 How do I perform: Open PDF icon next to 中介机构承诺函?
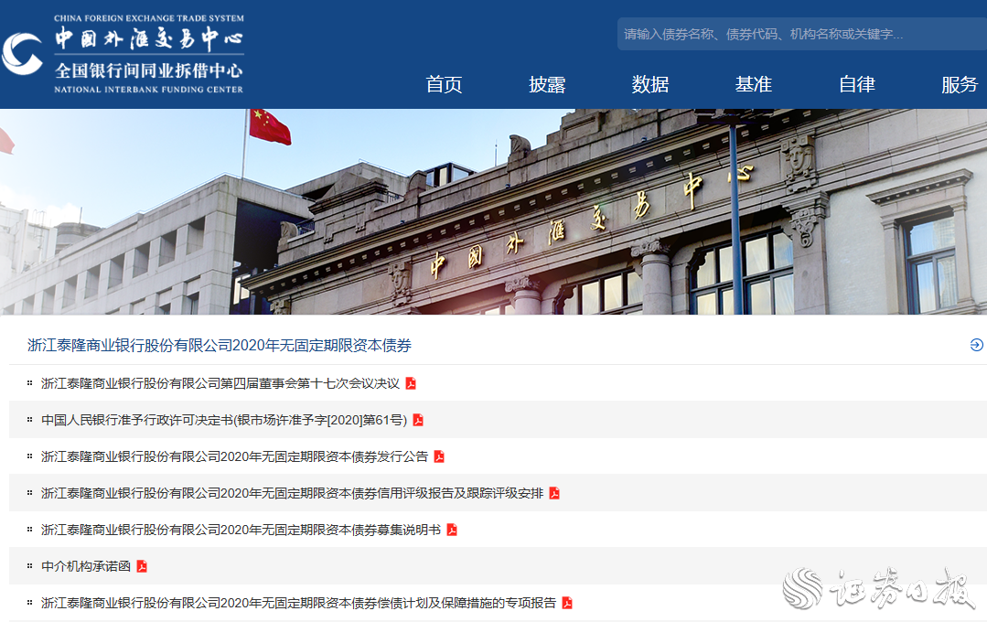point(142,566)
